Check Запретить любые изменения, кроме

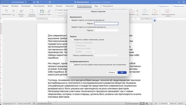(72, 40)
